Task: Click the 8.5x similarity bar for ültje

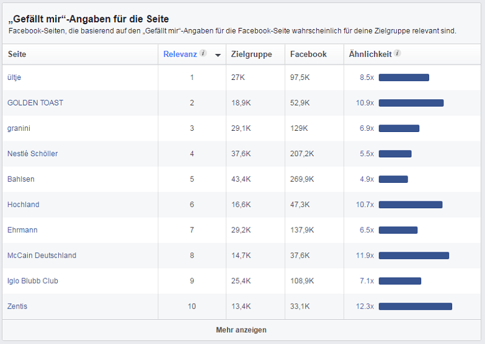Action: point(404,77)
